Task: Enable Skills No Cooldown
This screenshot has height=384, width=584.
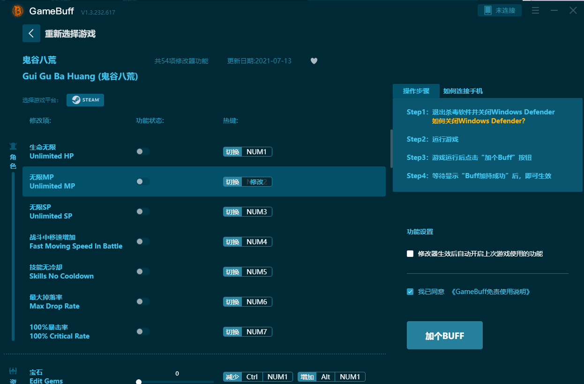Action: click(x=143, y=271)
